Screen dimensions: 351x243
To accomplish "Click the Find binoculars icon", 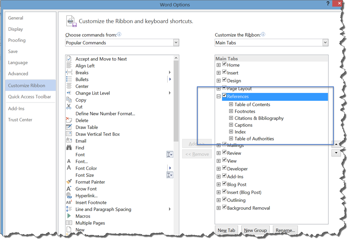I will 69,147.
